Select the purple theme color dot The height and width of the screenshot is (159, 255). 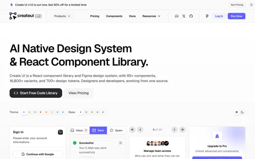click(x=24, y=112)
